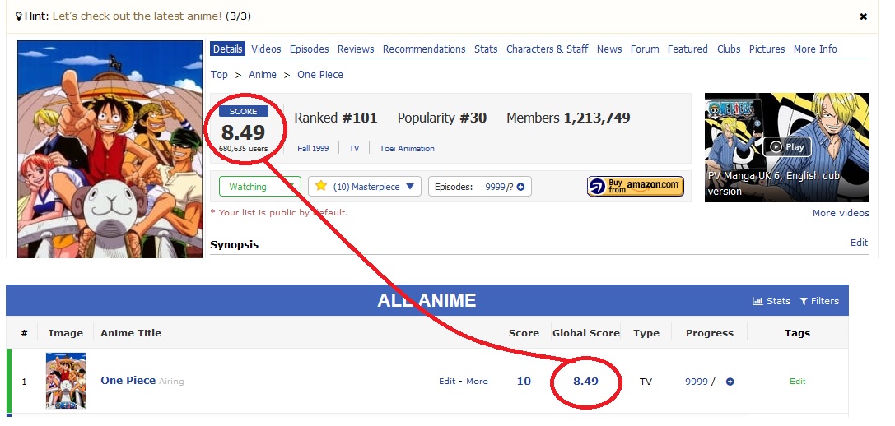Open the Episodes tab
The height and width of the screenshot is (426, 895).
[309, 49]
